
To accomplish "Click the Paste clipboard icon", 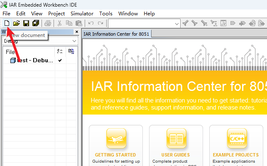I will pos(78,23).
